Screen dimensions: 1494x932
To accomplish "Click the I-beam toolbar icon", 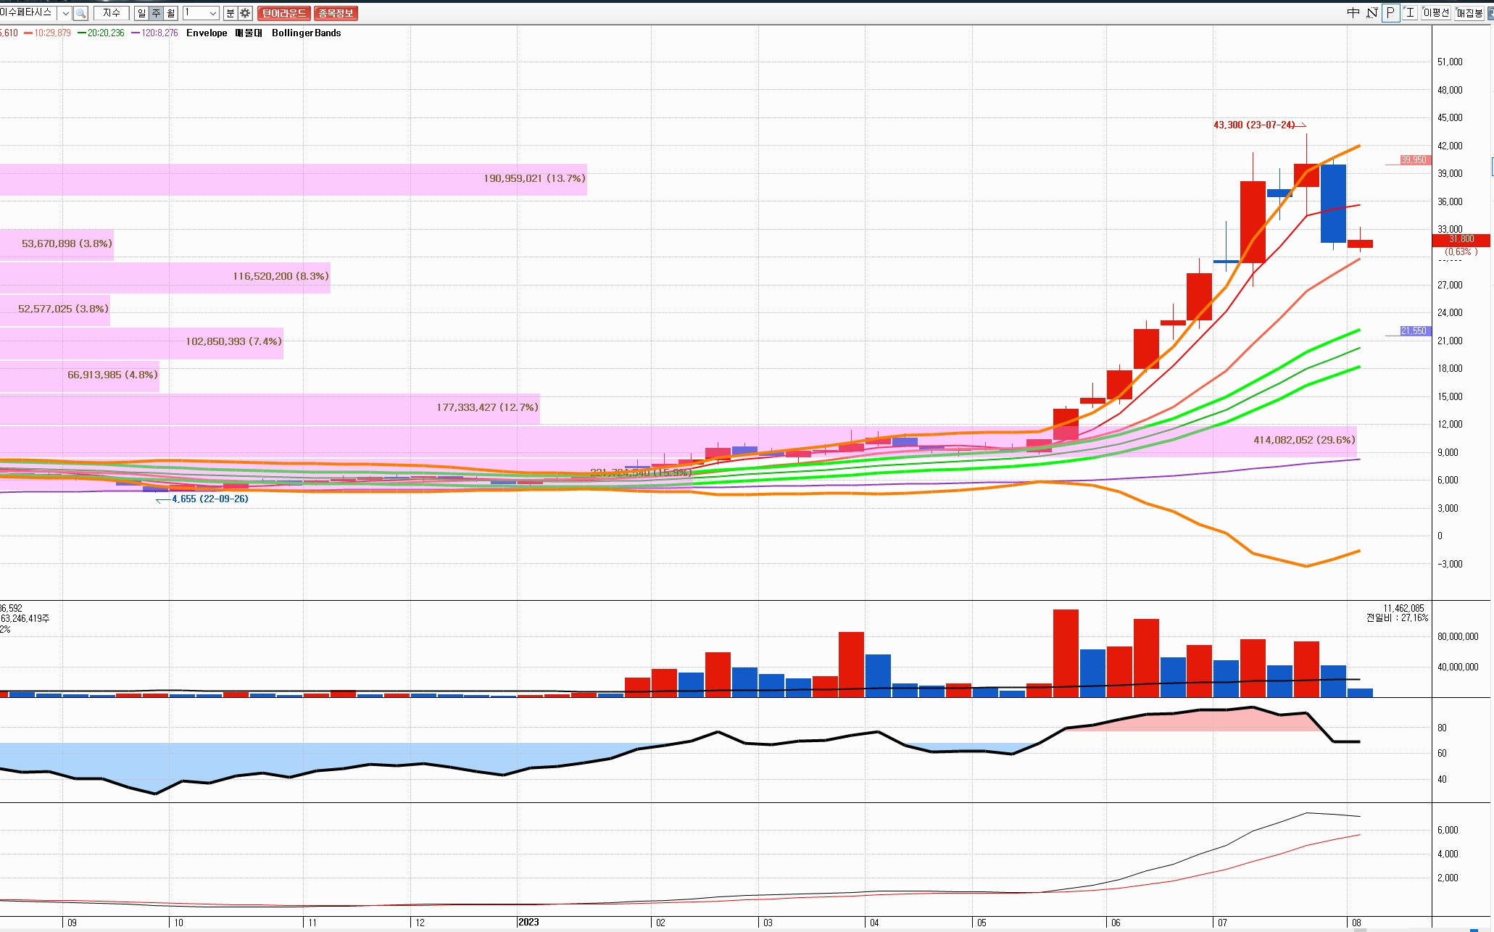I will click(x=1409, y=13).
